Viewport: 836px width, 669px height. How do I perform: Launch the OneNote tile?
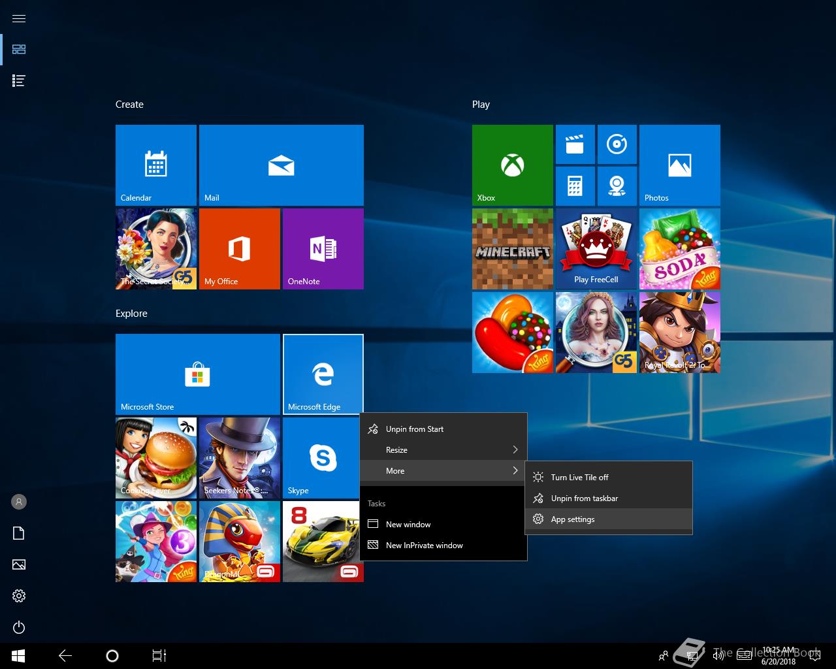pyautogui.click(x=323, y=249)
